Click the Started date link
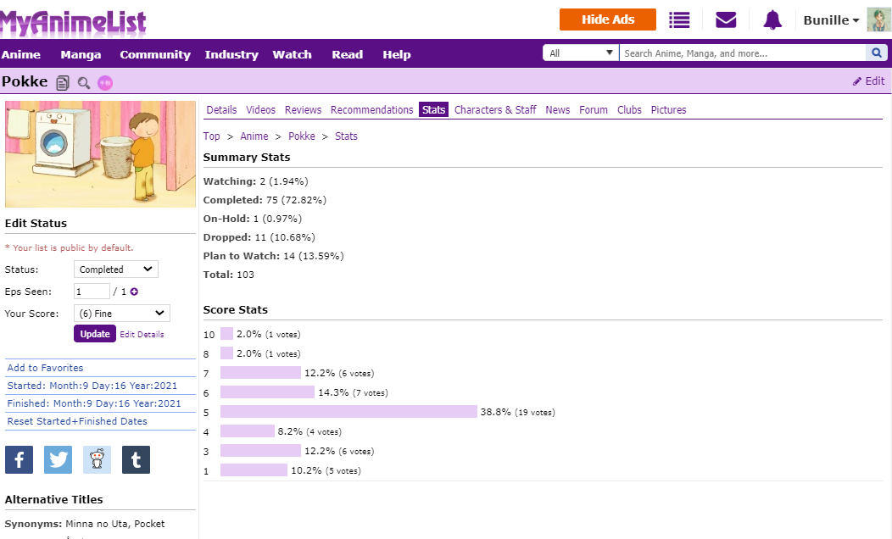892x539 pixels. tap(92, 386)
